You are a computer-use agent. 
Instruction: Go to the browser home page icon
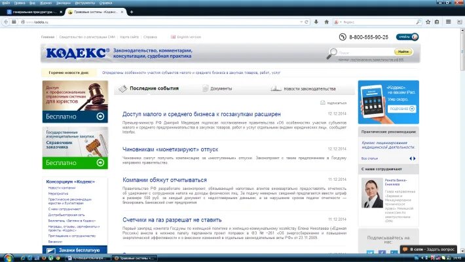327,22
